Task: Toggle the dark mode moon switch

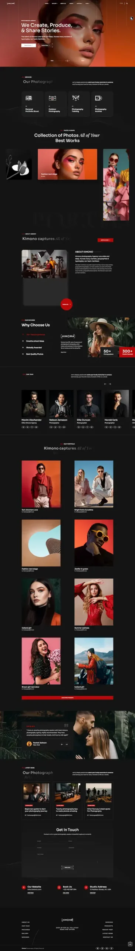Action: tap(132, 18)
